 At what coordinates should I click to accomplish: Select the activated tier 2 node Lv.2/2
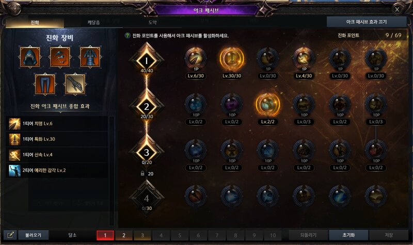click(268, 105)
